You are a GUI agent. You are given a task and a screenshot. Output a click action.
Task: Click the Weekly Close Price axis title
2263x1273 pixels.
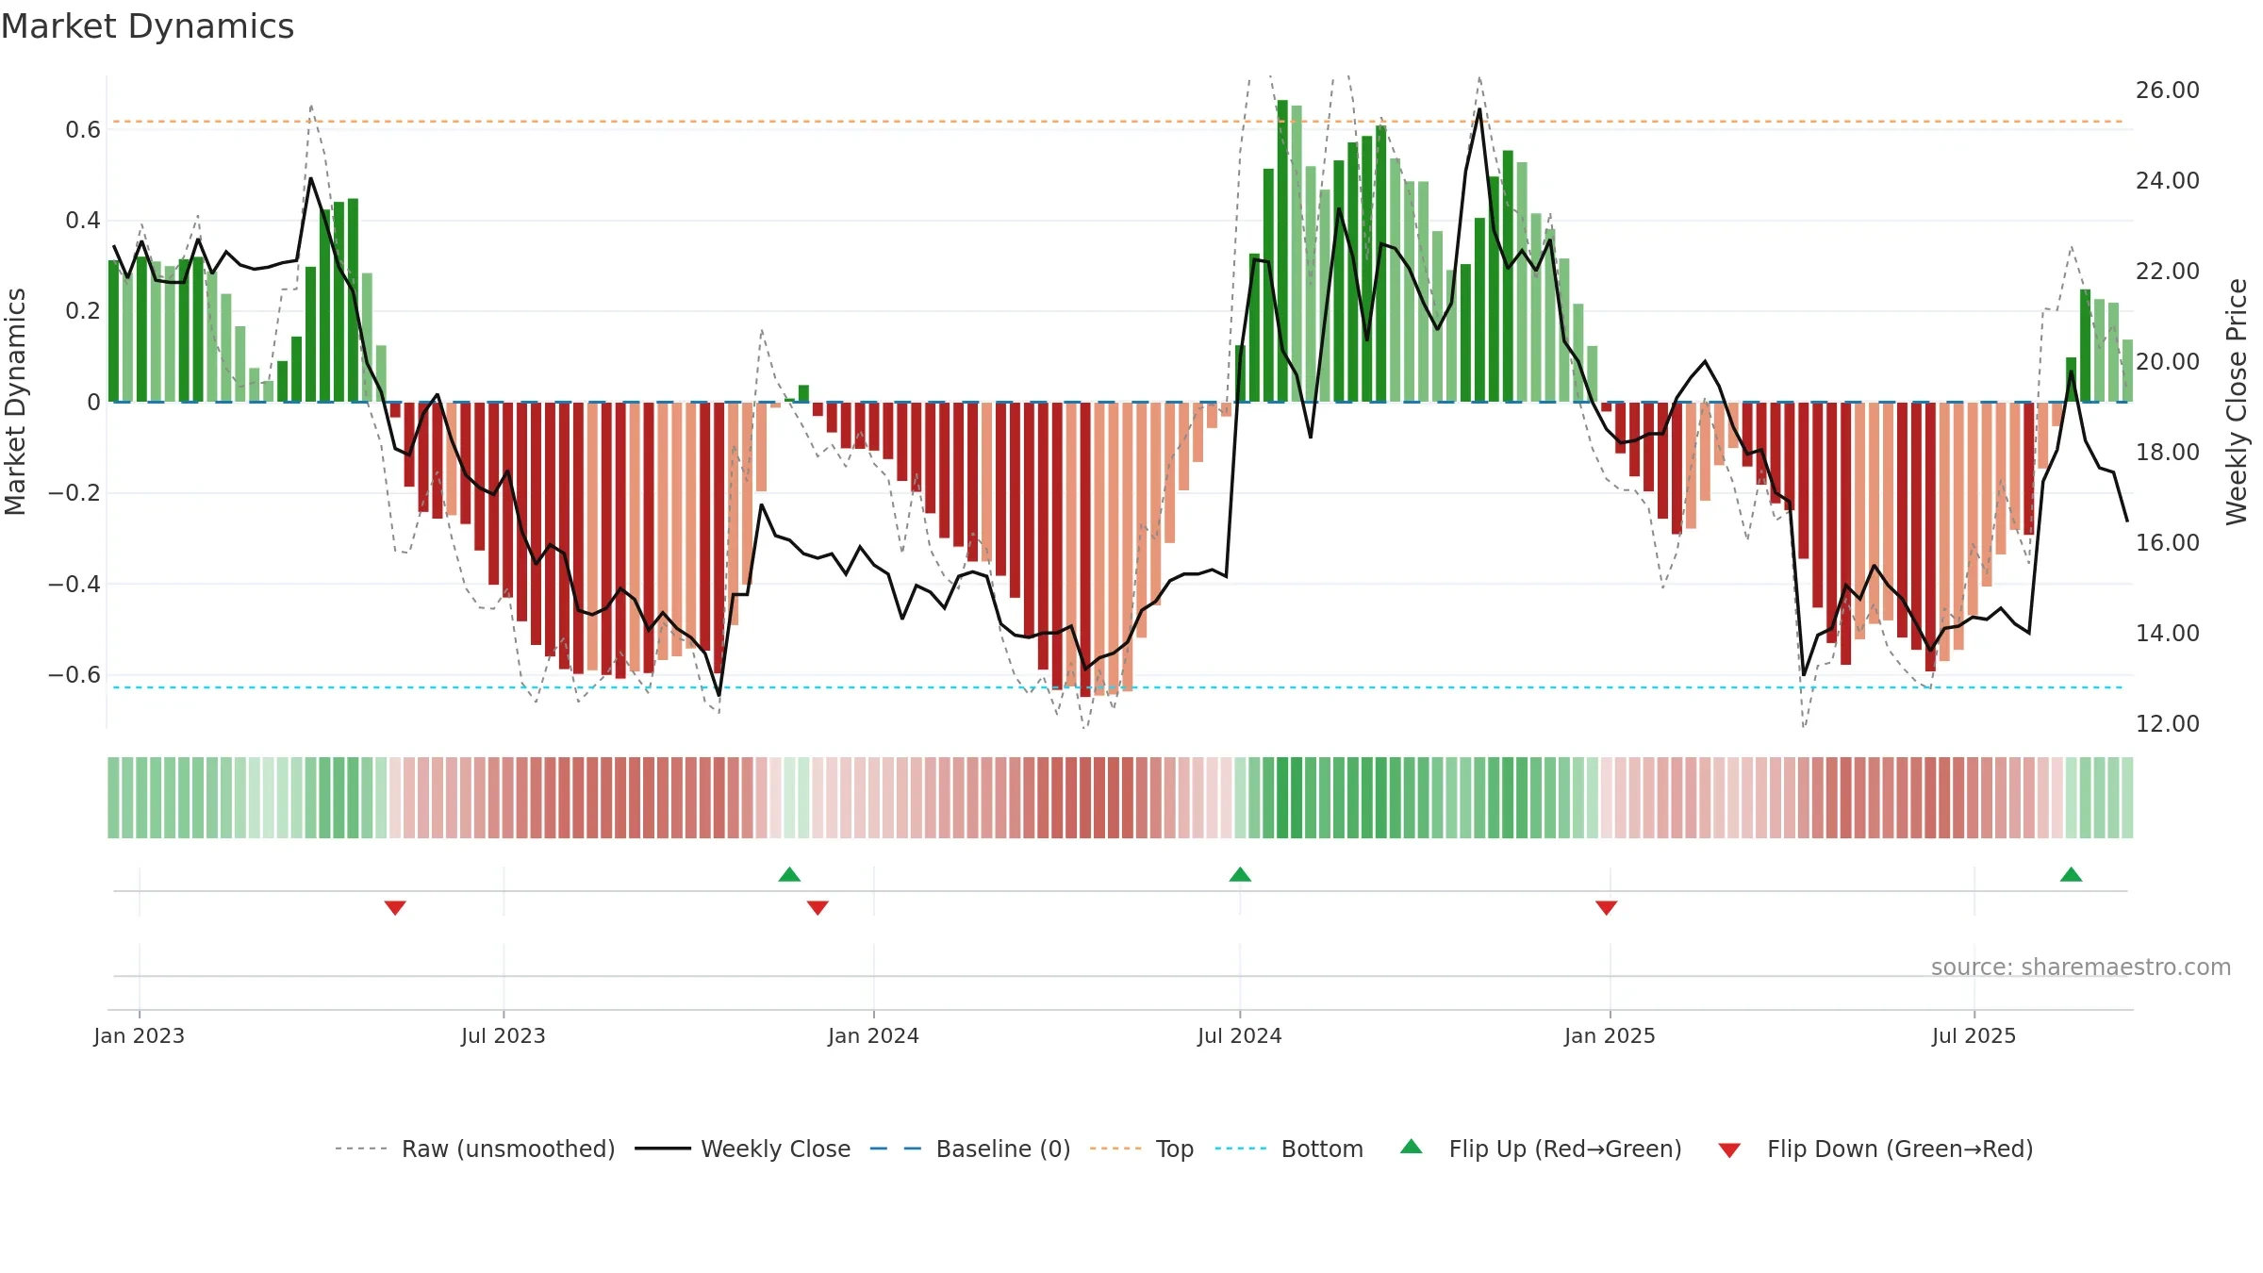coord(2237,402)
